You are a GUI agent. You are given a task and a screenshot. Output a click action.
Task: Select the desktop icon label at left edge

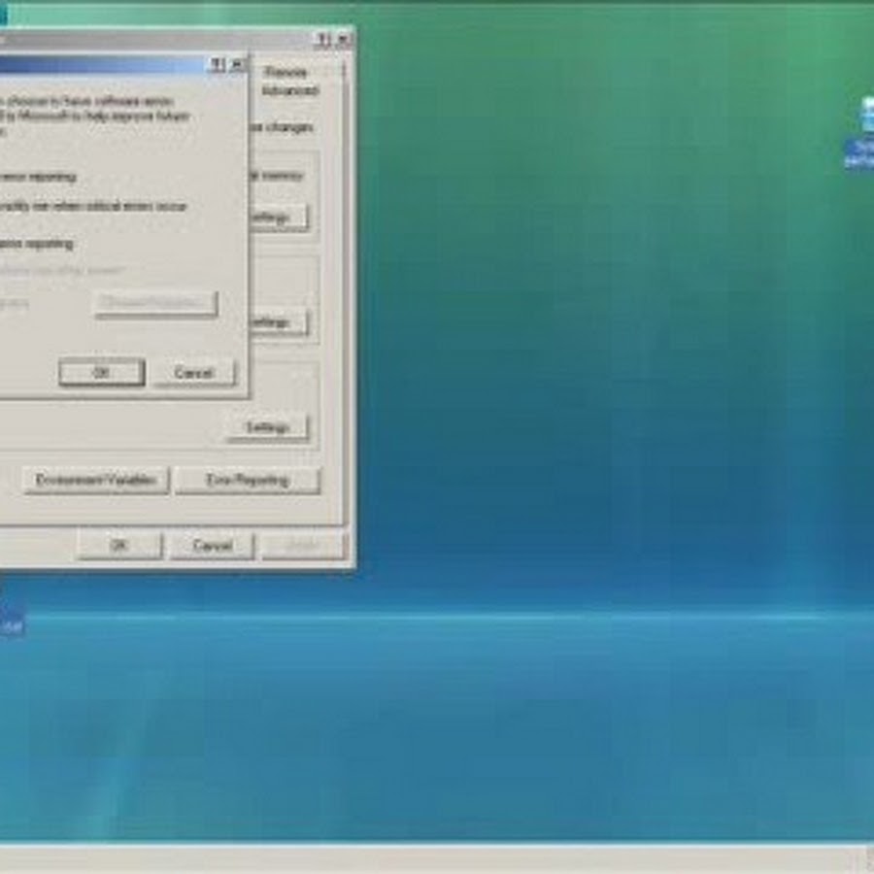(10, 626)
